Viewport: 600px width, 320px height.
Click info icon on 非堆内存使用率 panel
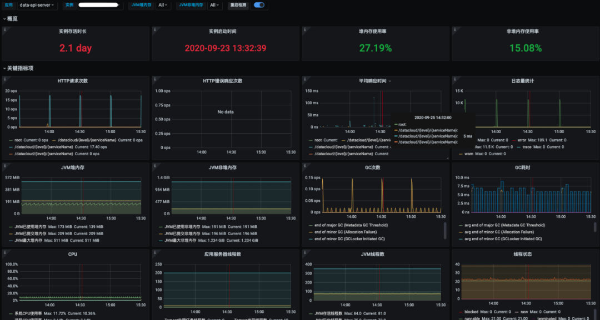click(454, 29)
